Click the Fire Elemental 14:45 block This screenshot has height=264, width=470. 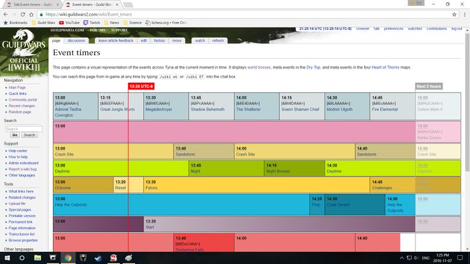click(392, 106)
